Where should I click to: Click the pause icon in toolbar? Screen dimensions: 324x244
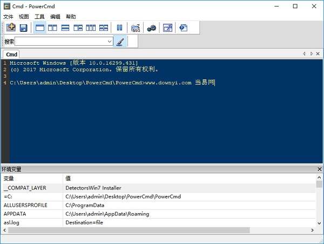pyautogui.click(x=119, y=28)
